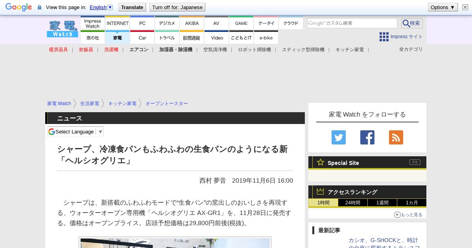Go to スティック型掃除機 category
Image resolution: width=472 pixels, height=248 pixels.
tap(303, 50)
